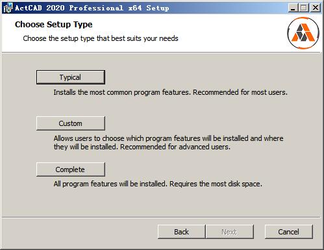Choose the Typical setup type
The image size is (324, 250).
coord(71,77)
